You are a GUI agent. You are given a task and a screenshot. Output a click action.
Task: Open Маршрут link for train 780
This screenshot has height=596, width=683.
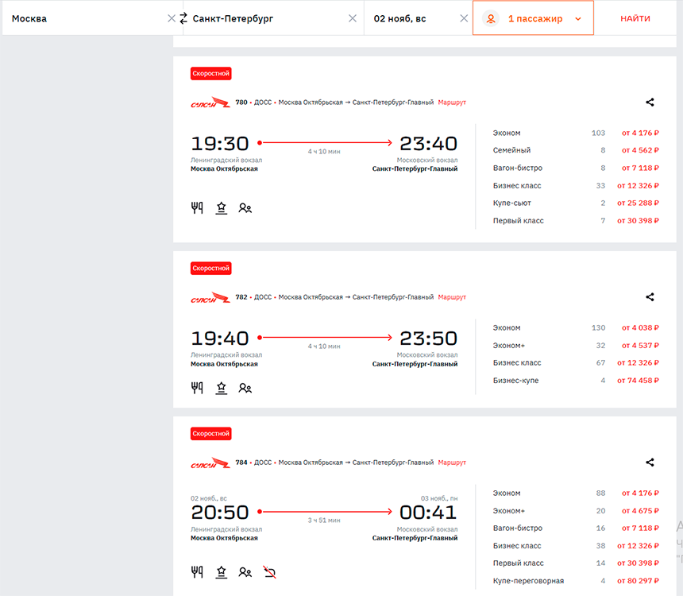452,103
